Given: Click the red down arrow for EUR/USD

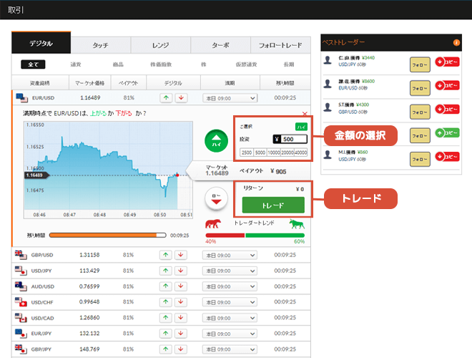Looking at the screenshot, I should point(181,98).
